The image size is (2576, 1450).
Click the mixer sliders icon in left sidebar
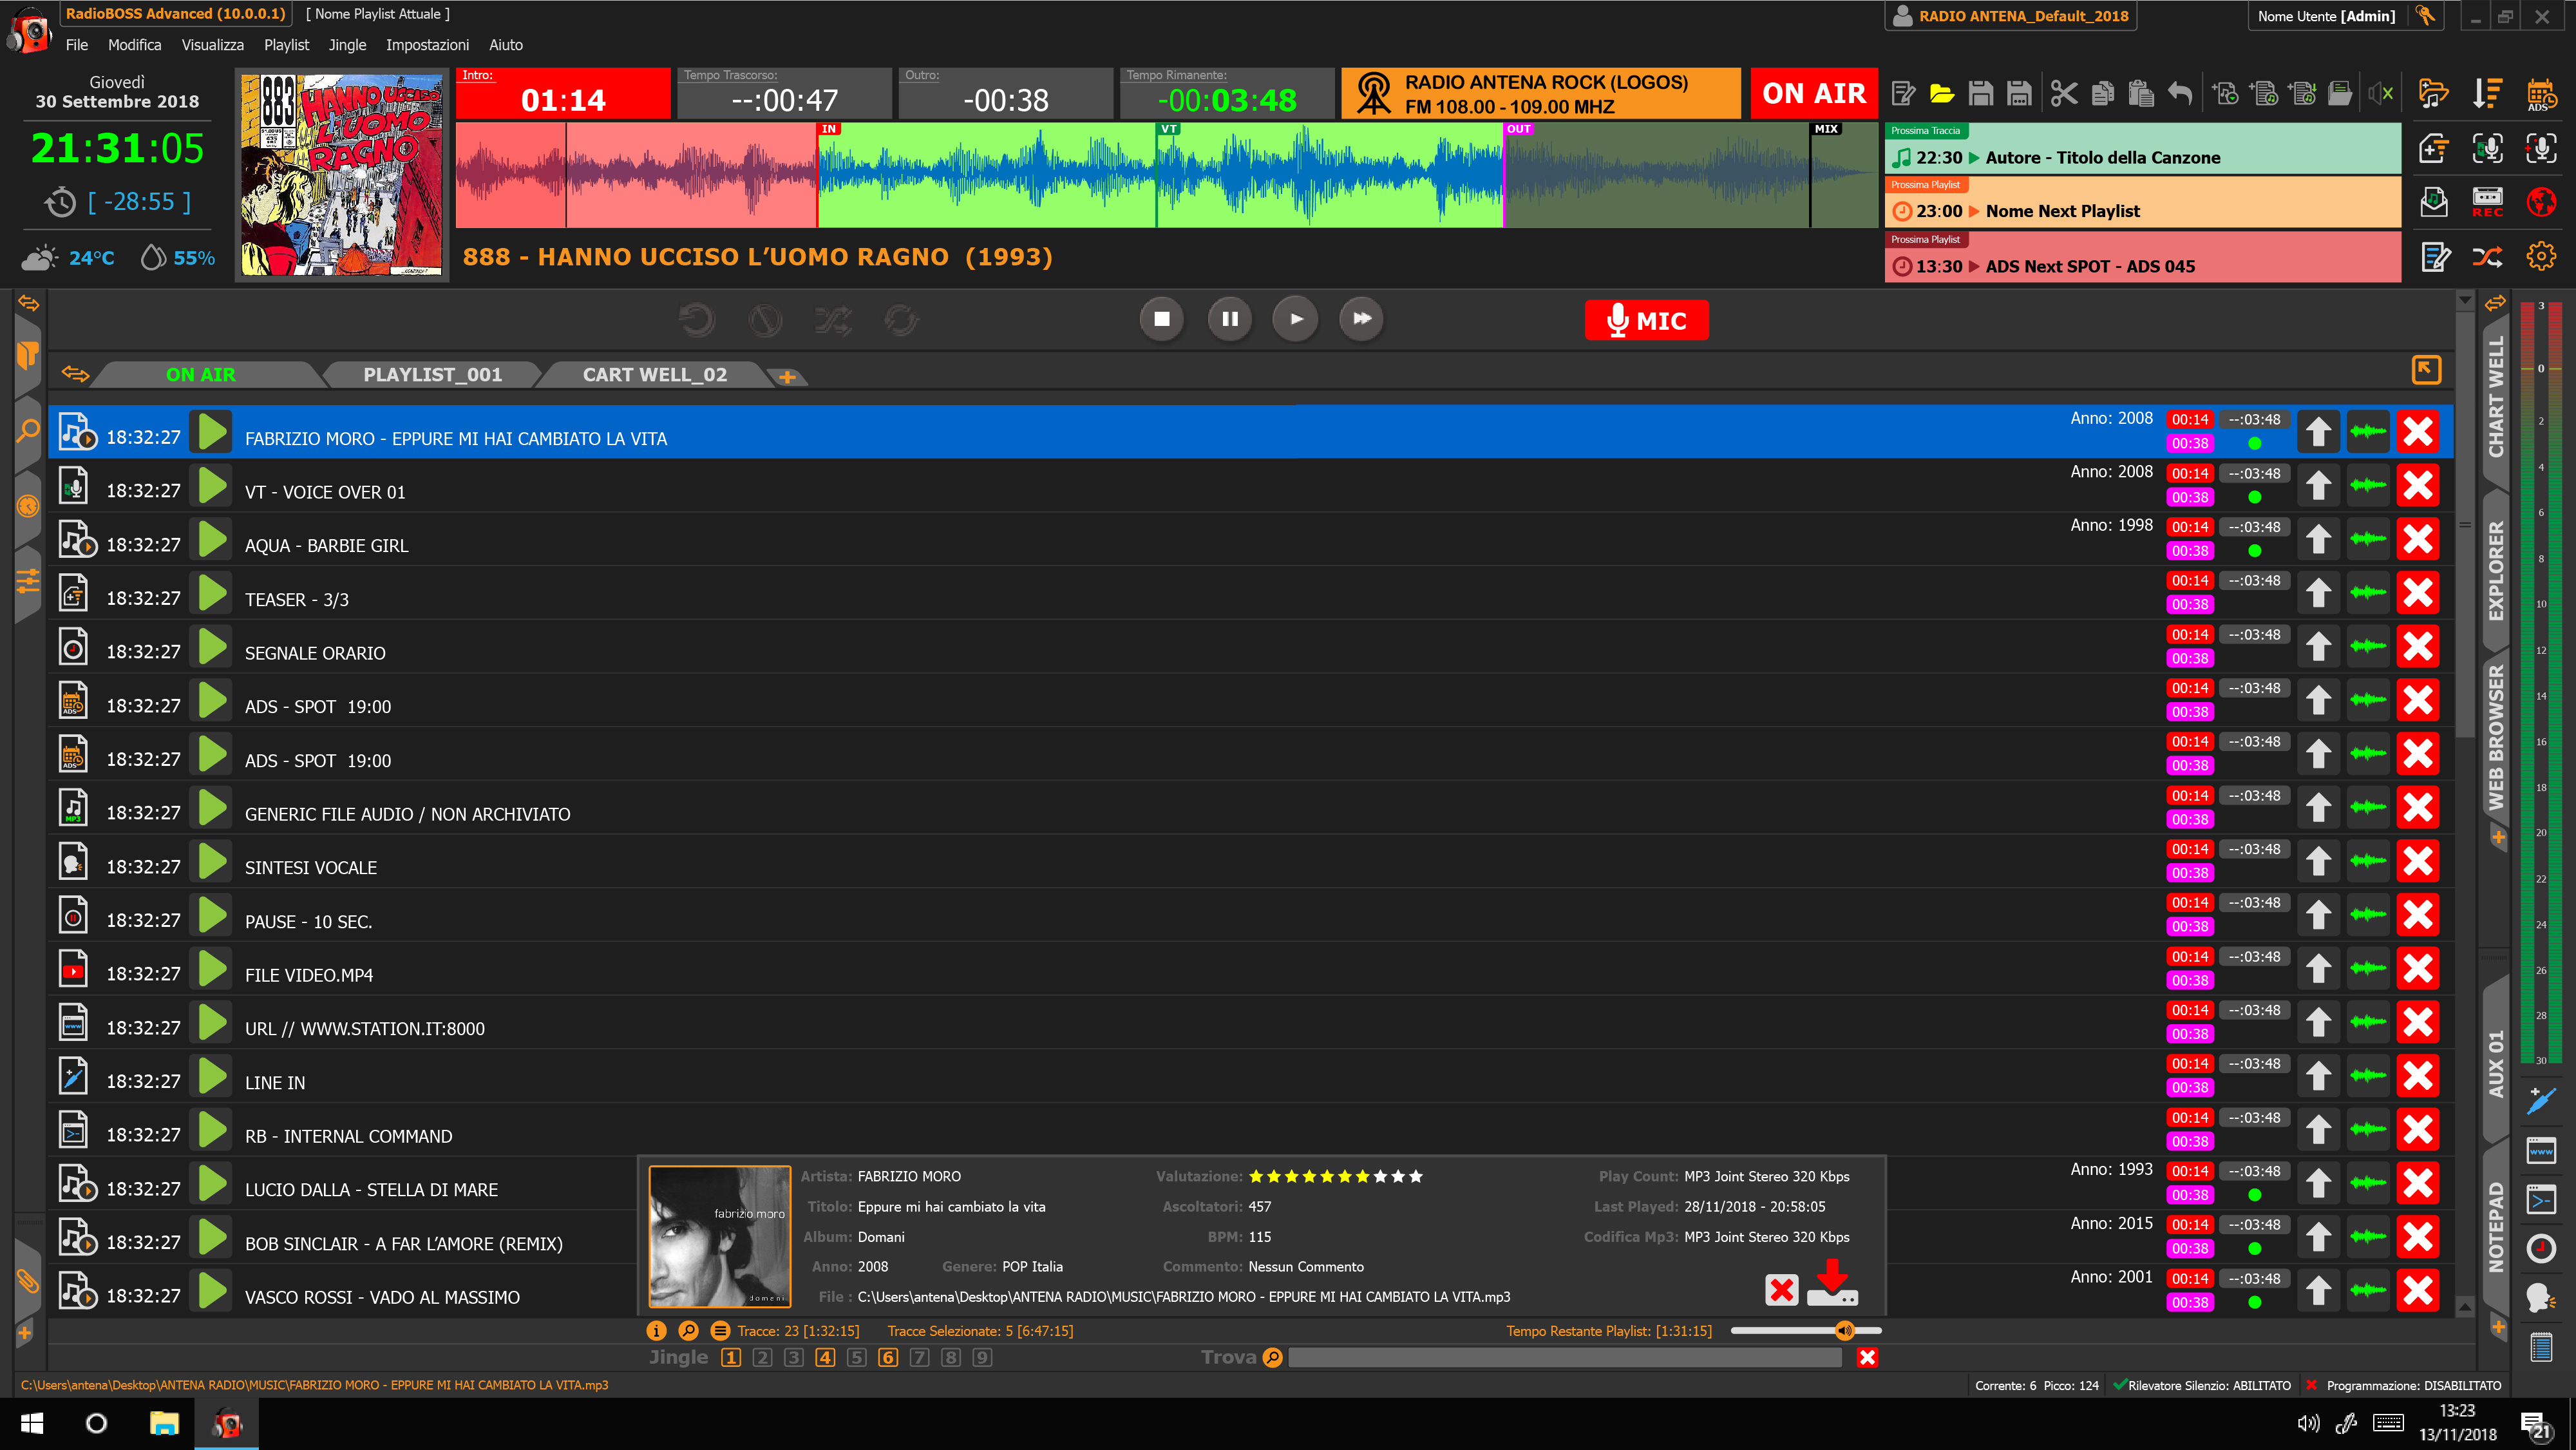click(28, 581)
